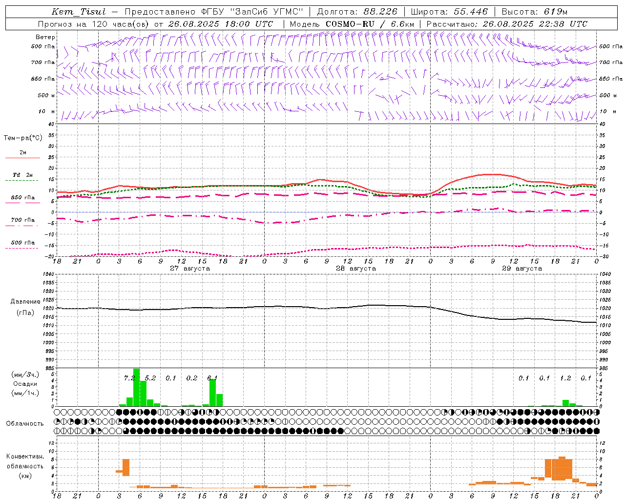Image resolution: width=625 pixels, height=500 pixels.
Task: Click the "Осадки" precipitation panel label
Action: (x=25, y=384)
